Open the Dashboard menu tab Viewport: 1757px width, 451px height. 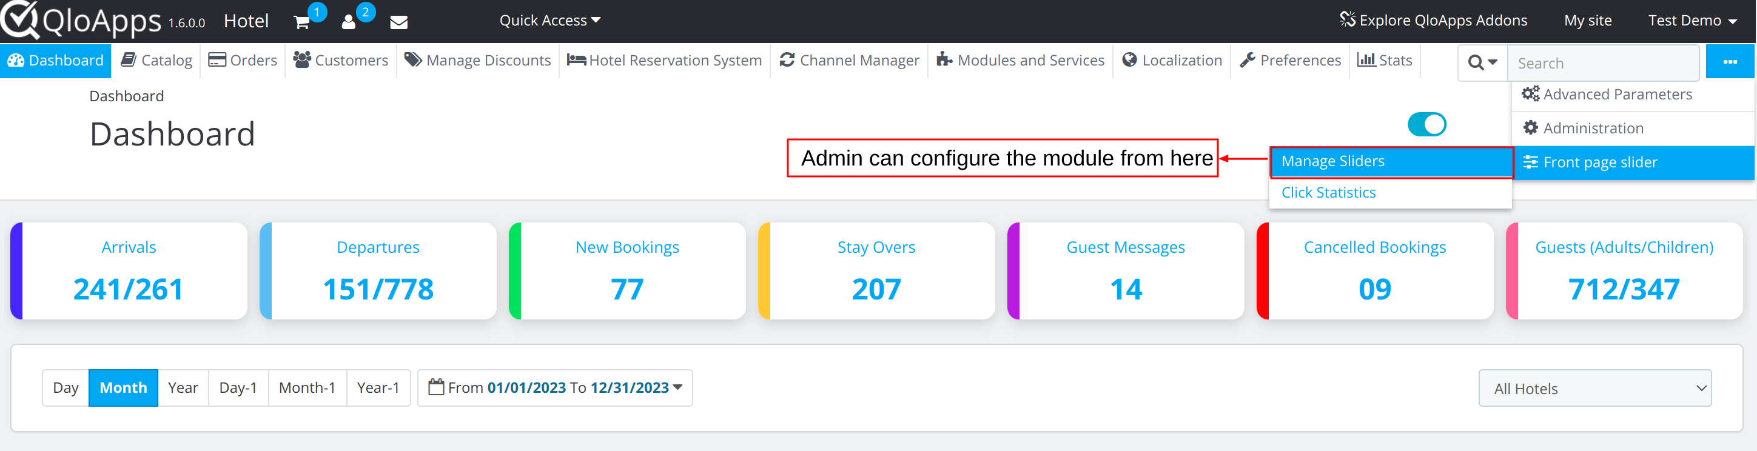(56, 61)
